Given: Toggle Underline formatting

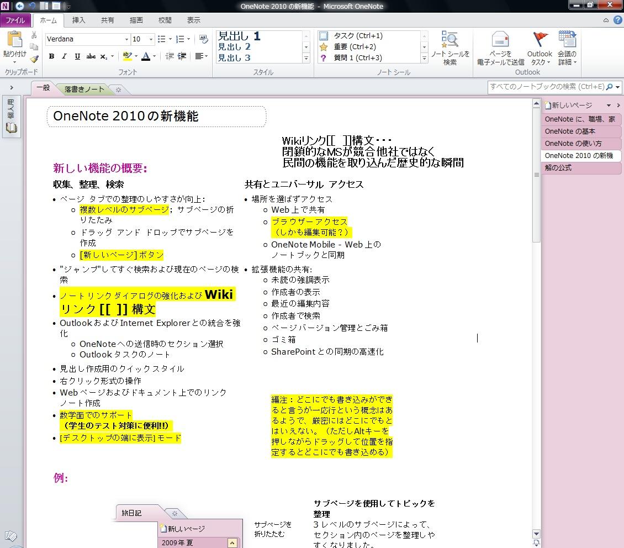Looking at the screenshot, I should click(77, 56).
